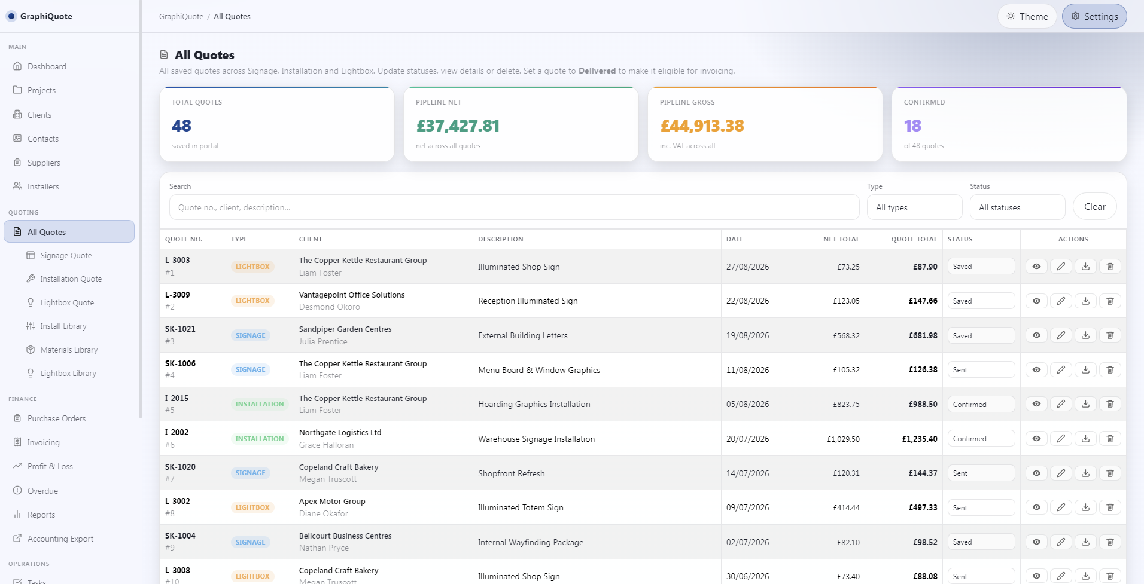Download quote L-3003 file

click(x=1085, y=267)
